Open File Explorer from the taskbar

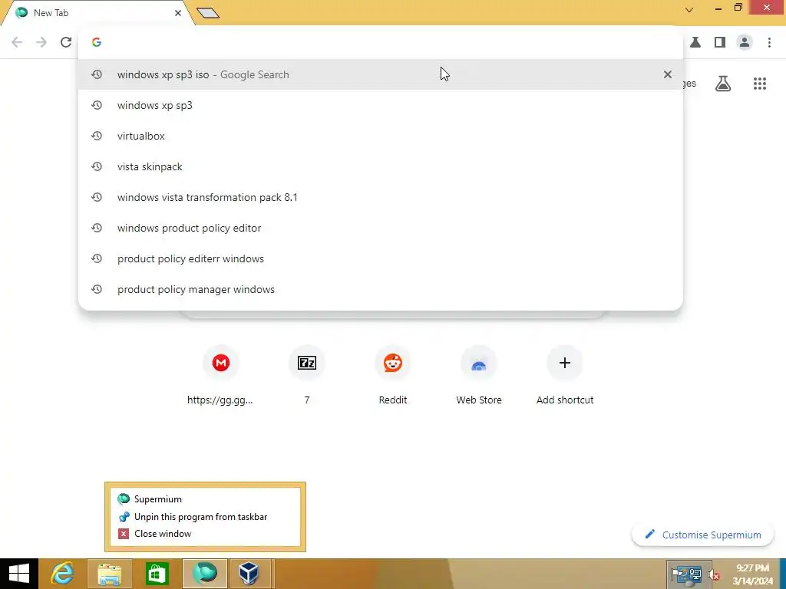[x=110, y=574]
